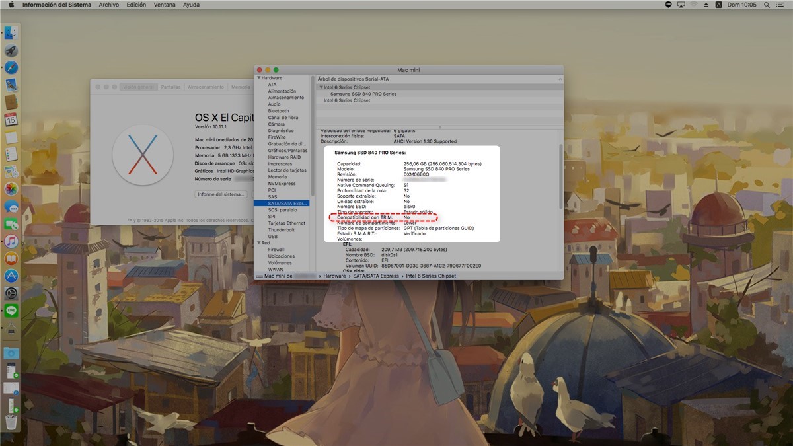
Task: Select NVMExpress in the sidebar
Action: pos(282,184)
